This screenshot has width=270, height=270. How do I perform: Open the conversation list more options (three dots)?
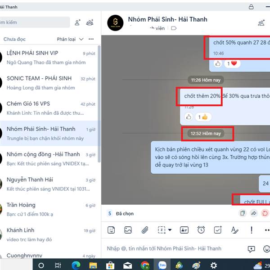pyautogui.click(x=91, y=39)
